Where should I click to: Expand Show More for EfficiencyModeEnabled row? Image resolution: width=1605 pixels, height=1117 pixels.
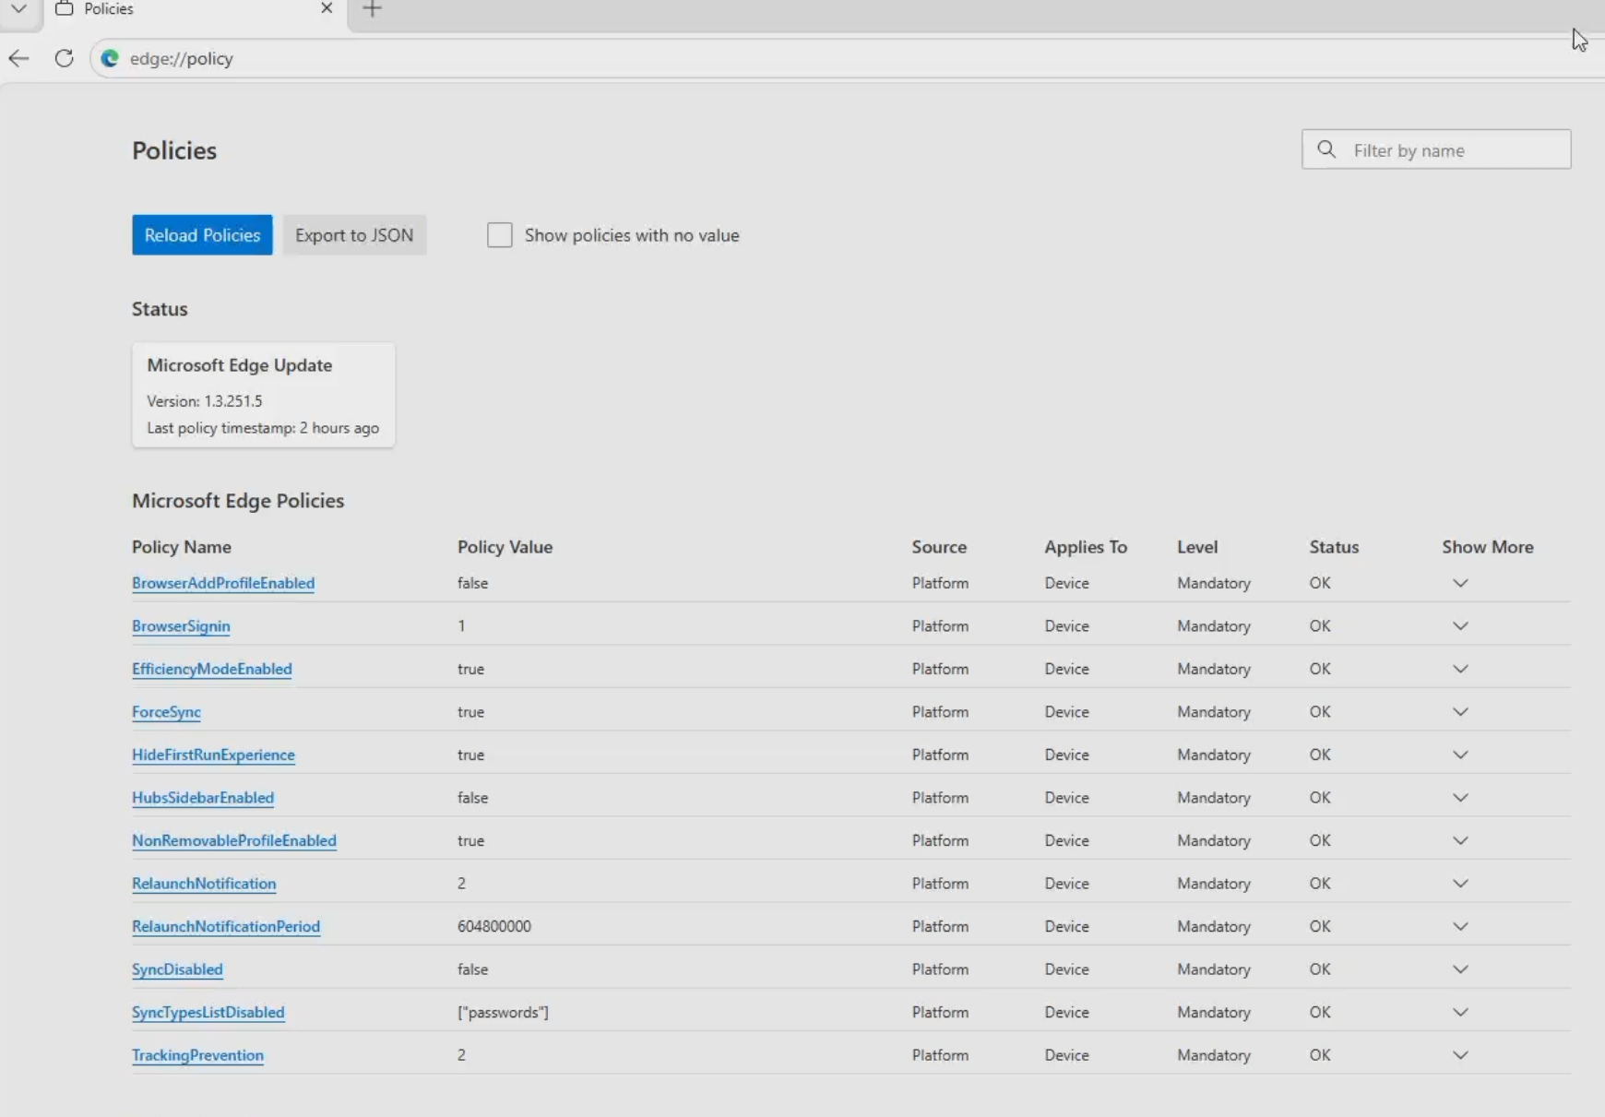click(x=1460, y=669)
